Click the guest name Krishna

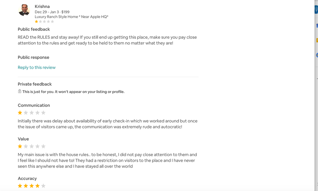[42, 6]
